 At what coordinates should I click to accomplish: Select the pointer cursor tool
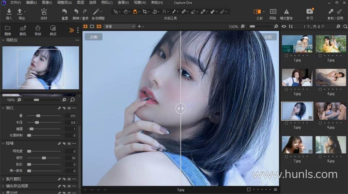point(115,12)
